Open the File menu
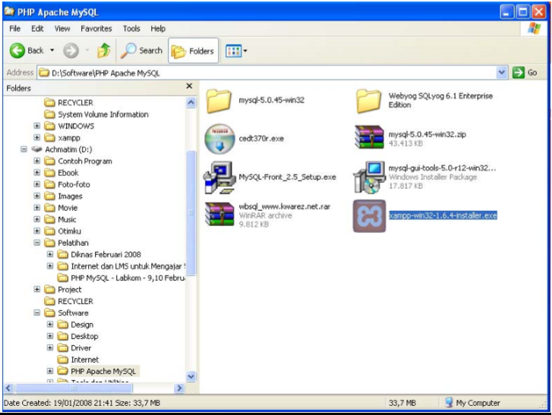 click(x=14, y=29)
